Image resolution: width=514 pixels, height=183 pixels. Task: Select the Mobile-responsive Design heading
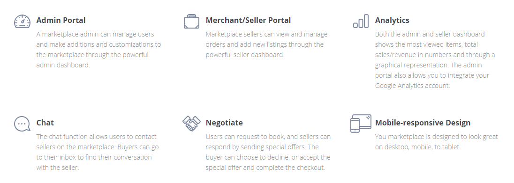[423, 123]
